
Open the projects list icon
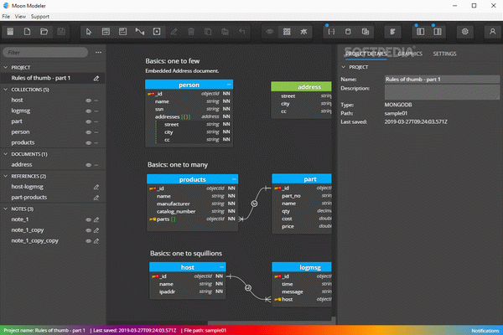click(x=10, y=32)
